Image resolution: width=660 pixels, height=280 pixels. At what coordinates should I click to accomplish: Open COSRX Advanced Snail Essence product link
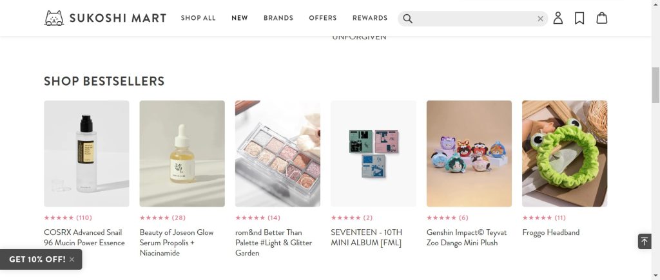point(84,238)
